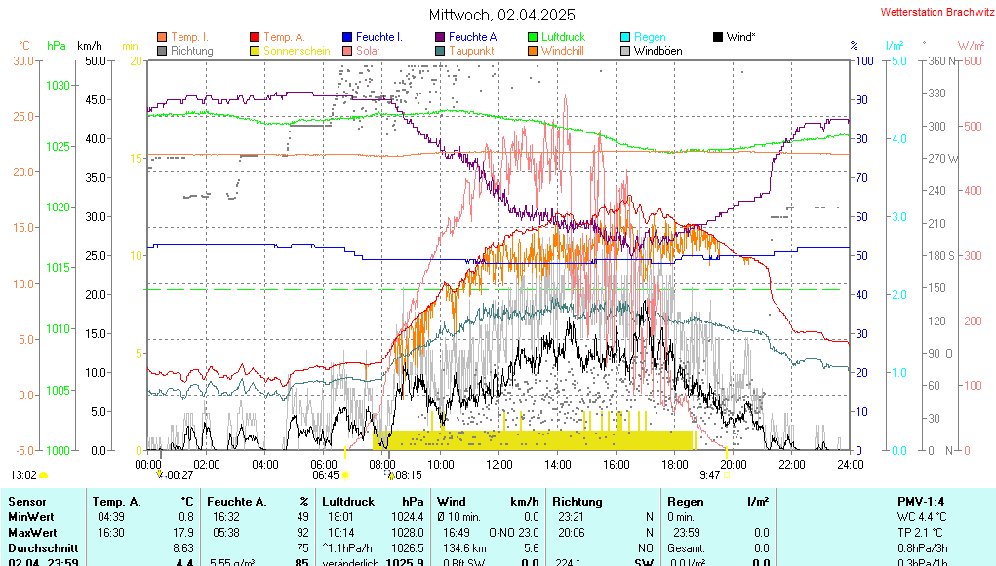Click the purple Feuchte A. legend square
996x566 pixels.
pyautogui.click(x=440, y=37)
